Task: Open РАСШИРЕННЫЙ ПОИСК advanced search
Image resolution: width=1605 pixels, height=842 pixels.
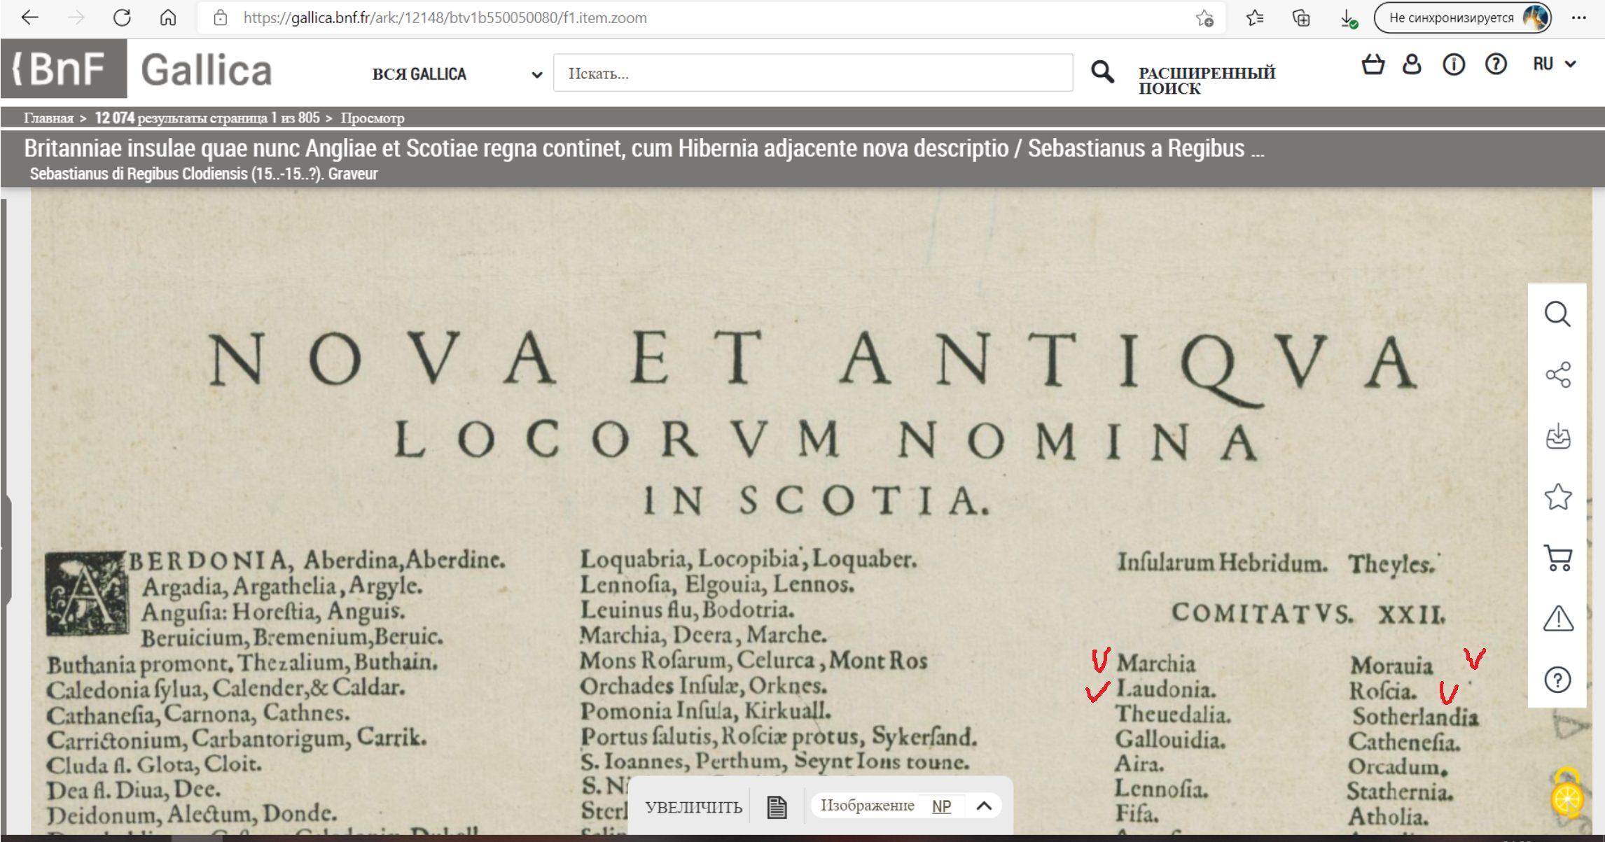Action: 1207,80
